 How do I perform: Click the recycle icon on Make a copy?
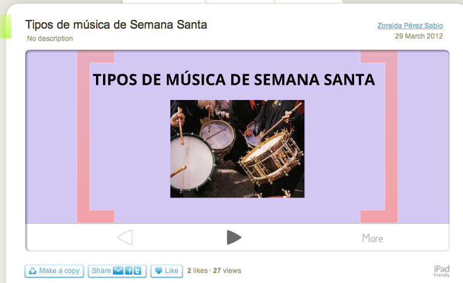(x=33, y=271)
